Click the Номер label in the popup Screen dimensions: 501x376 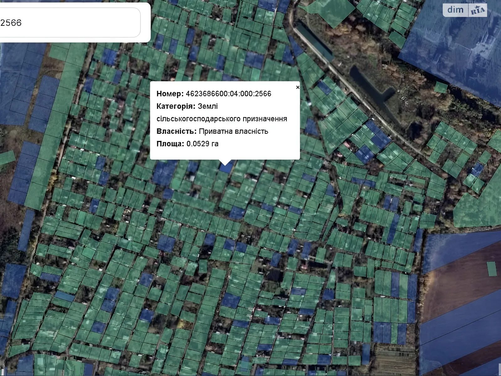pos(170,94)
